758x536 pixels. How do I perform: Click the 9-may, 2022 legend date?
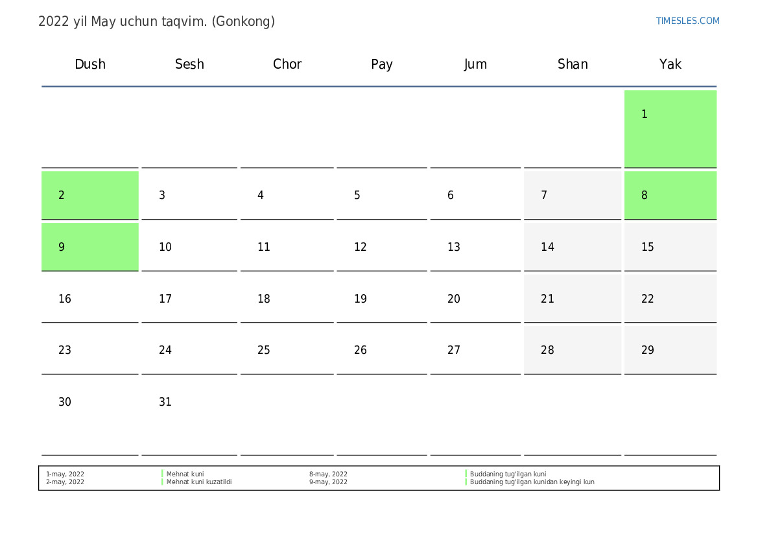point(328,482)
